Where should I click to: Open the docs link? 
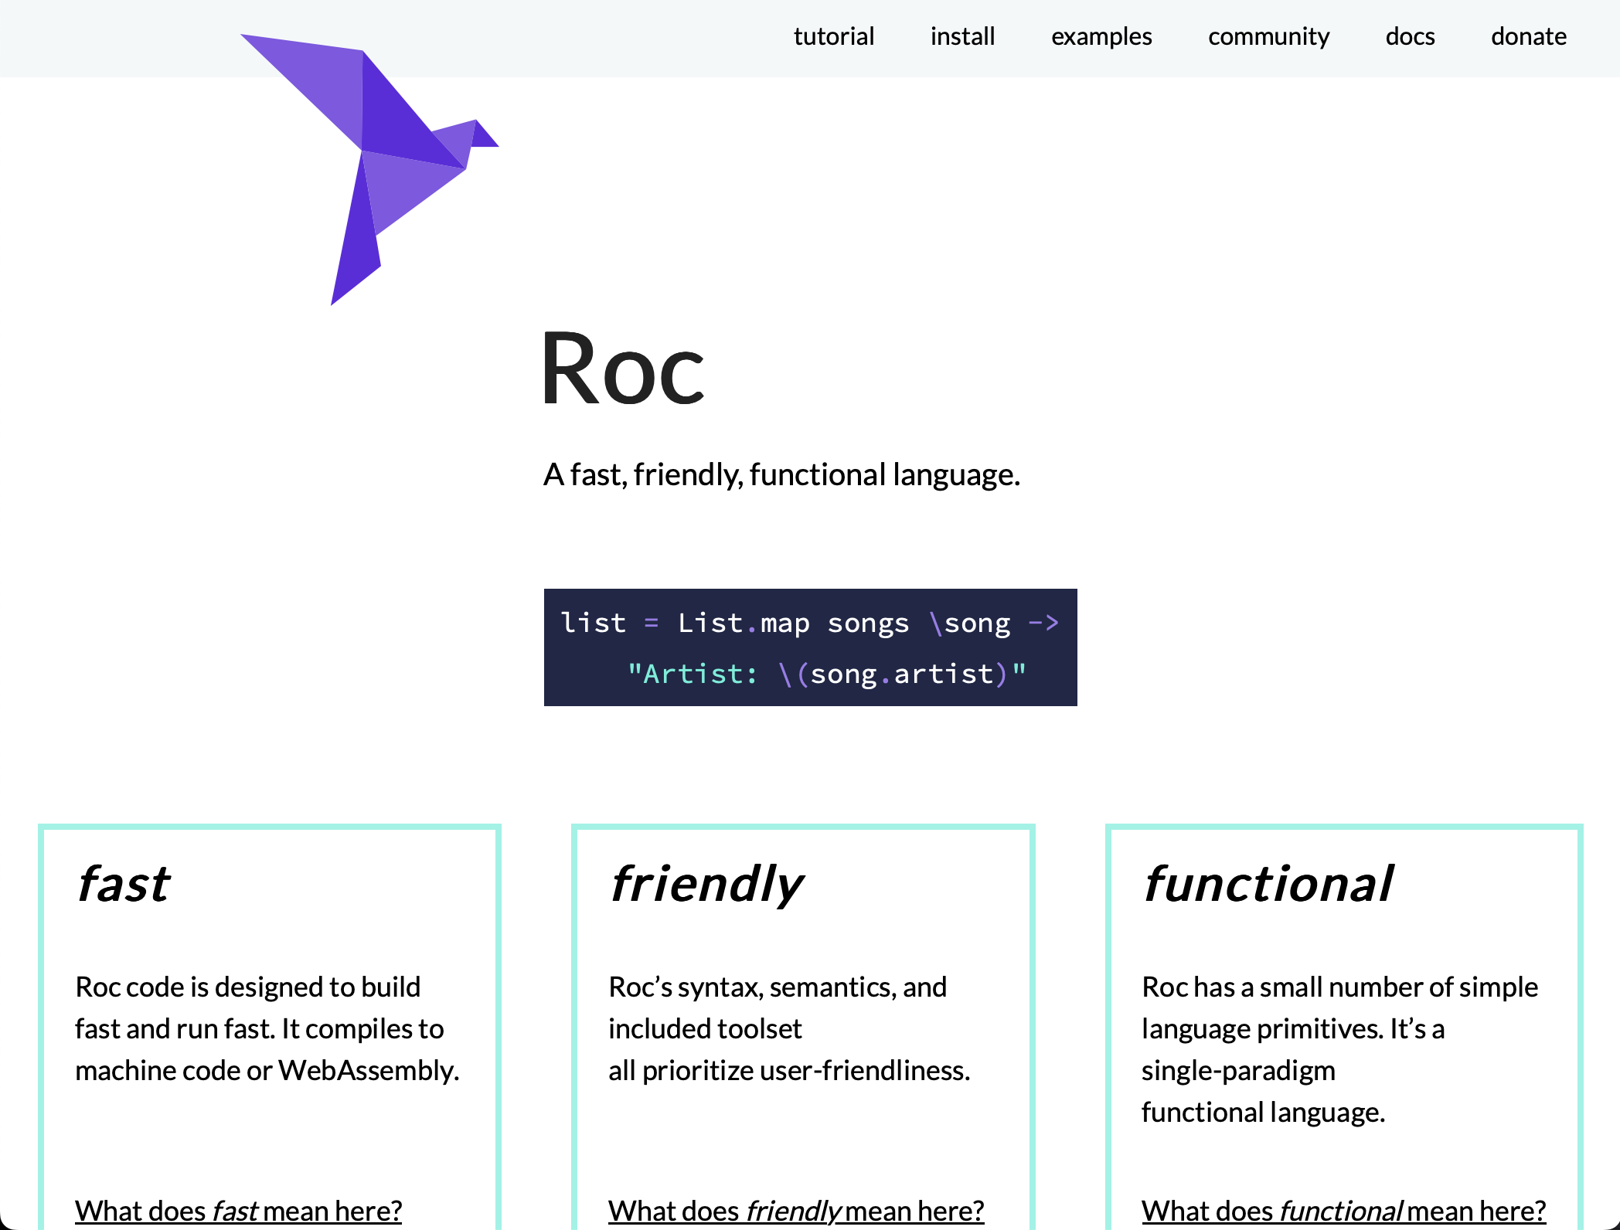pyautogui.click(x=1410, y=36)
